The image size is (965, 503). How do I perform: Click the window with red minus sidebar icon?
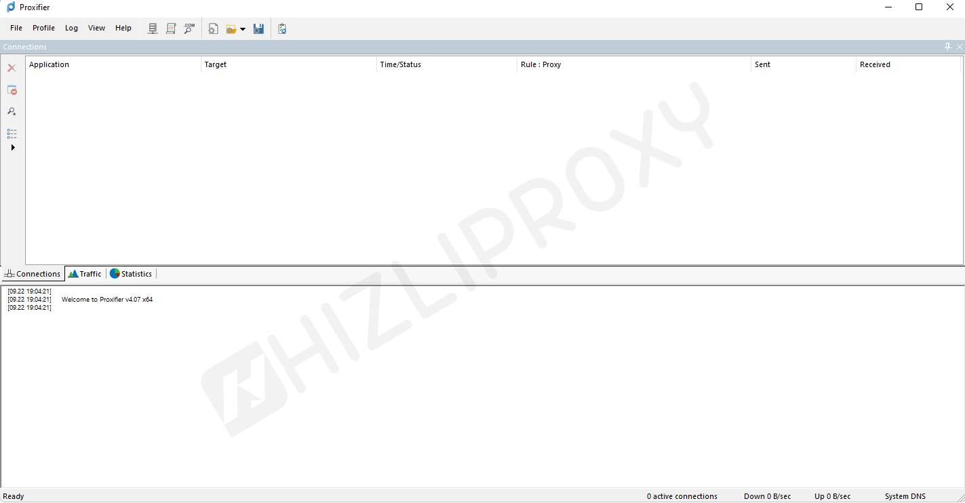click(x=12, y=90)
